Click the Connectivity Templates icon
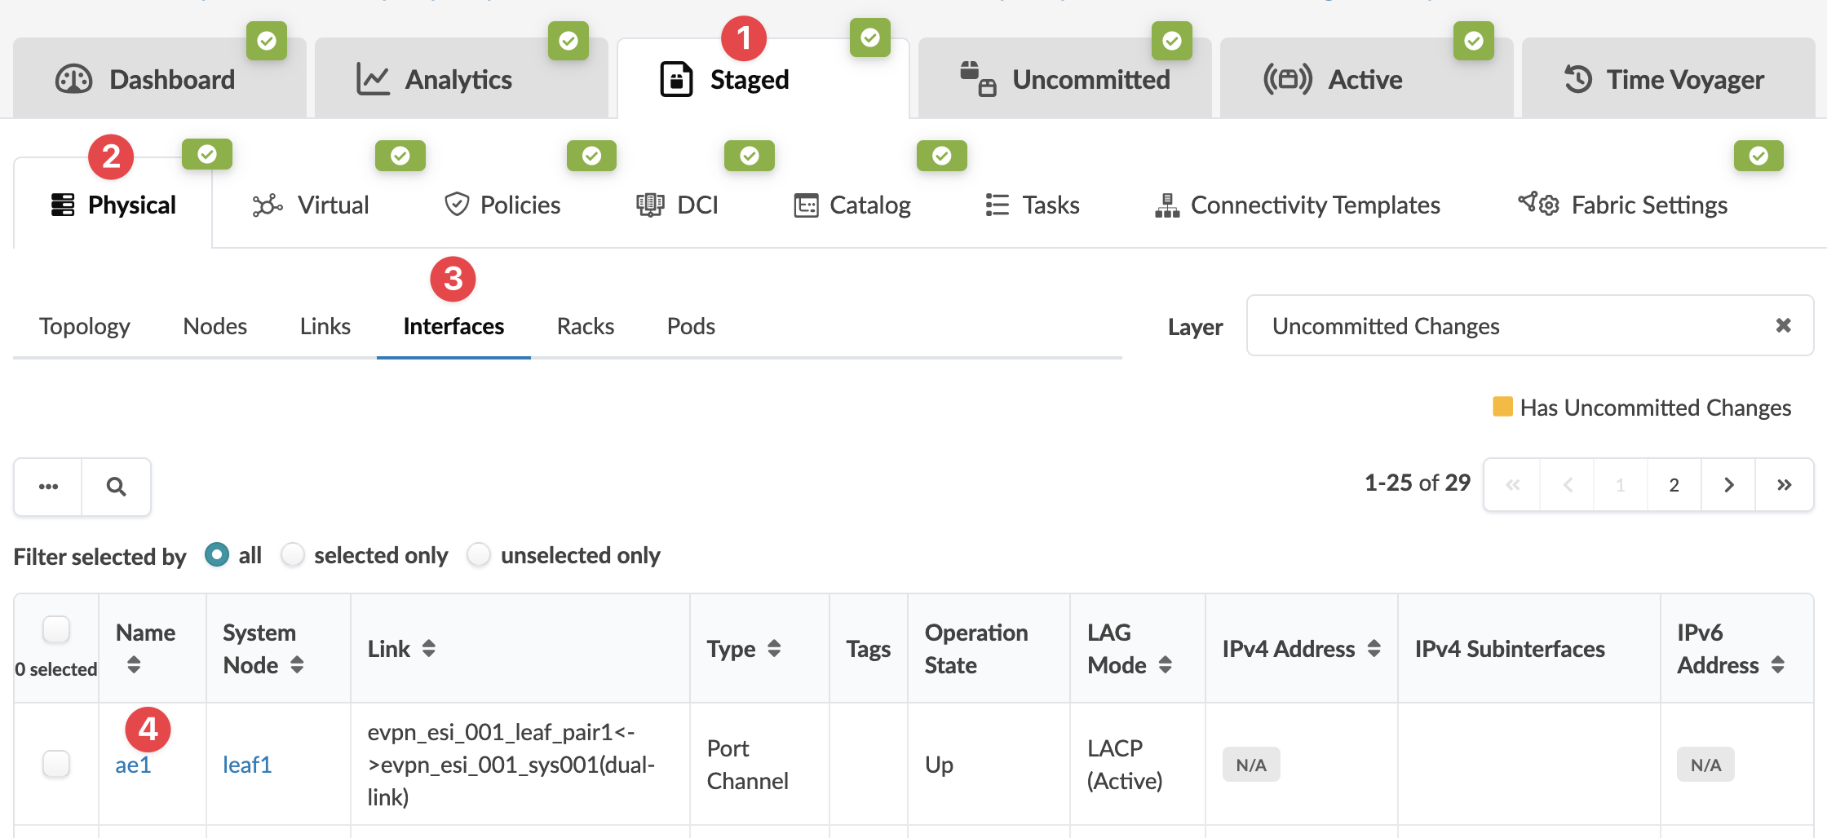1827x838 pixels. tap(1167, 205)
